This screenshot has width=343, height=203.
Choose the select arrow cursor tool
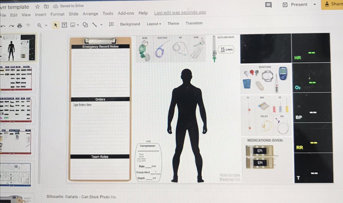56,25
